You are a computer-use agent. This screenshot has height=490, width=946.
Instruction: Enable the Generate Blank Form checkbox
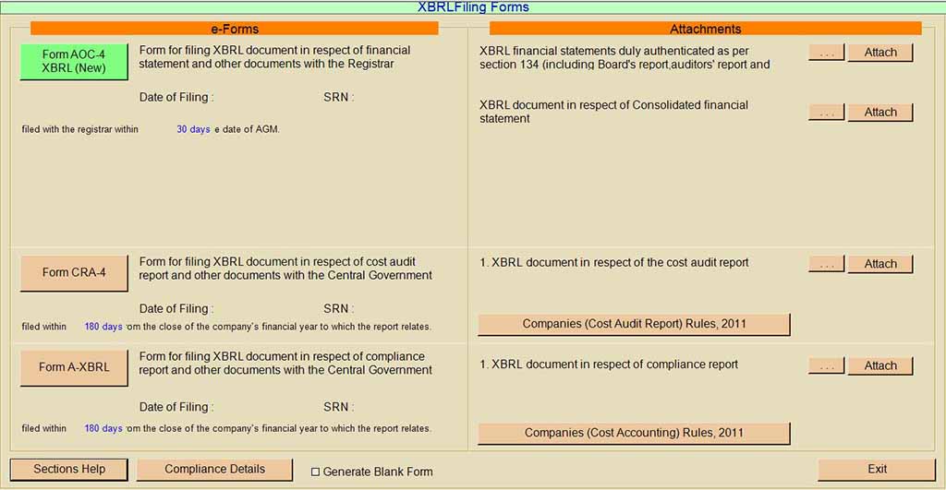(x=315, y=472)
